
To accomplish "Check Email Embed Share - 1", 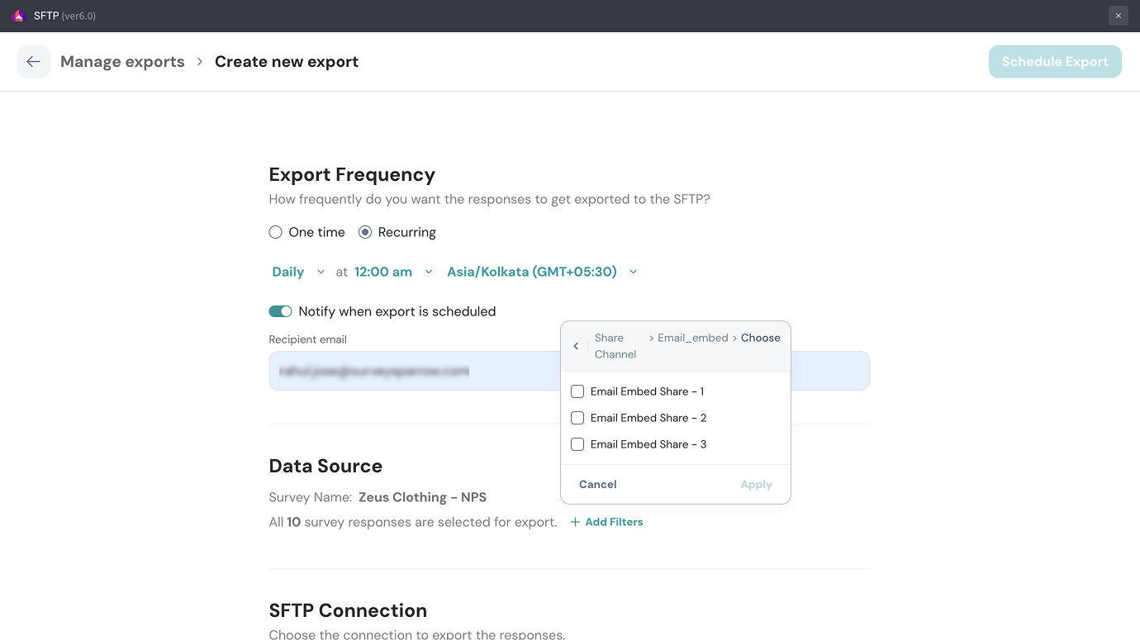I will point(577,391).
